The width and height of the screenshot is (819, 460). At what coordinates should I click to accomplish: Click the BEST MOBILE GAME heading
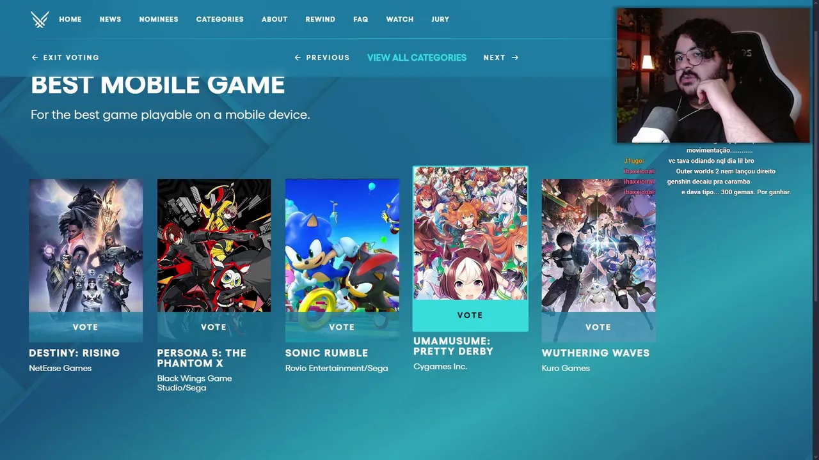(x=157, y=86)
